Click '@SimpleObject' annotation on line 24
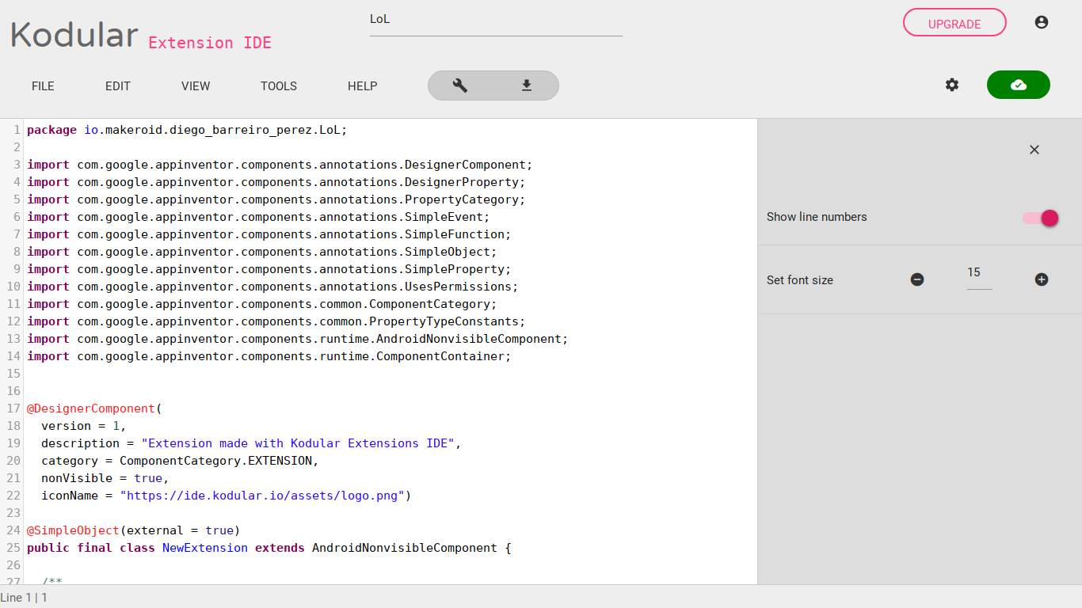The width and height of the screenshot is (1082, 608). point(74,530)
